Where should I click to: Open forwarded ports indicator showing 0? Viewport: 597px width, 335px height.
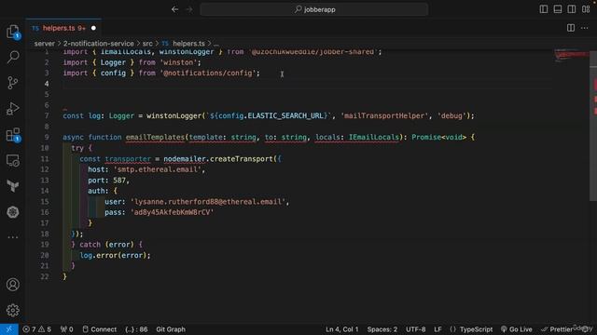(x=66, y=329)
